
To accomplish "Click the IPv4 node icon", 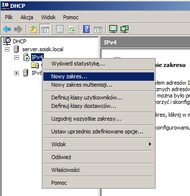I will 26,57.
